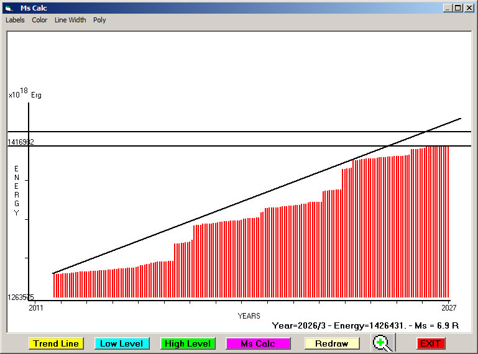Open the Poly menu
Screen dimensions: 478x354
[x=99, y=20]
